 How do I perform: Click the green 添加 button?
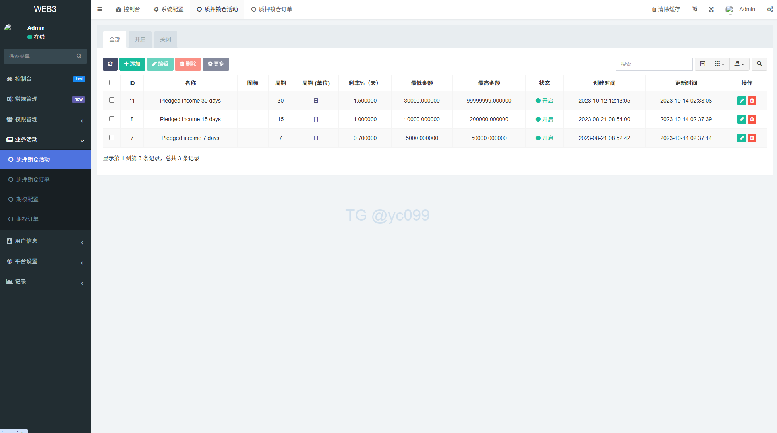132,64
